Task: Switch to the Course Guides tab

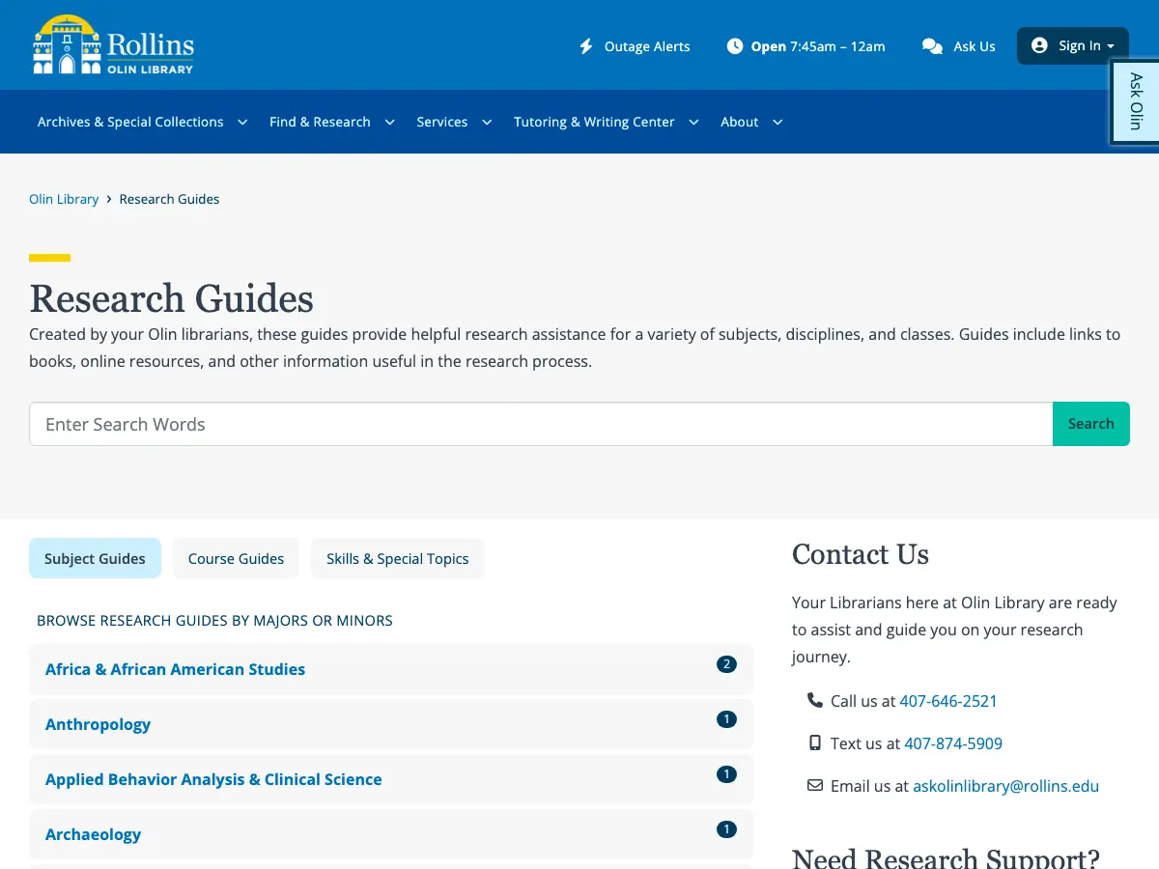Action: coord(236,558)
